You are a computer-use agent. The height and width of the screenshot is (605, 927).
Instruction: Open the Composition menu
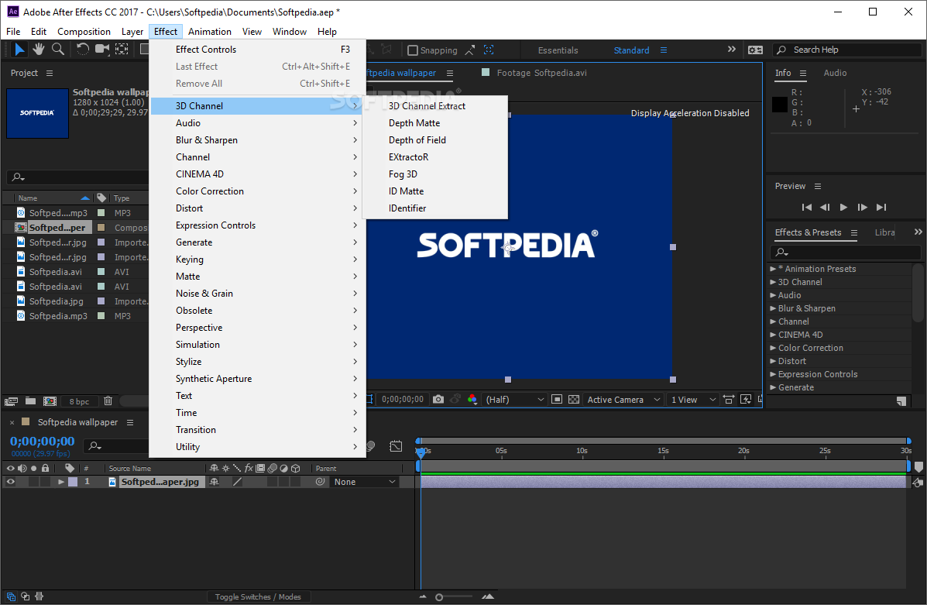[84, 31]
